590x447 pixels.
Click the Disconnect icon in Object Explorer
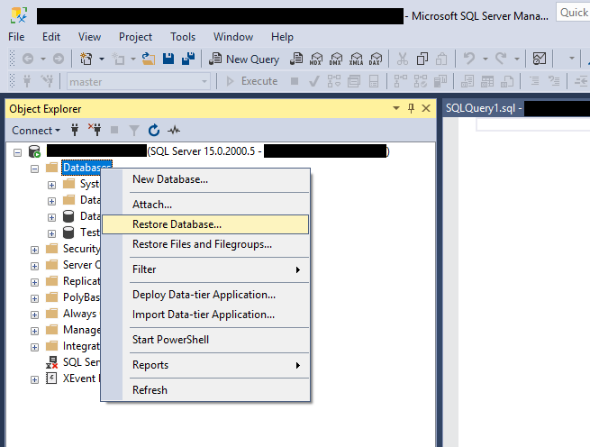tap(95, 130)
